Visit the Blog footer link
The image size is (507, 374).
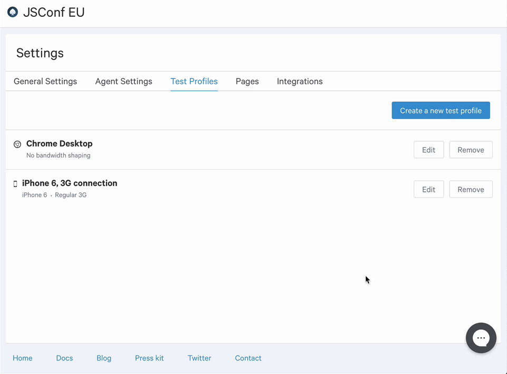click(104, 358)
